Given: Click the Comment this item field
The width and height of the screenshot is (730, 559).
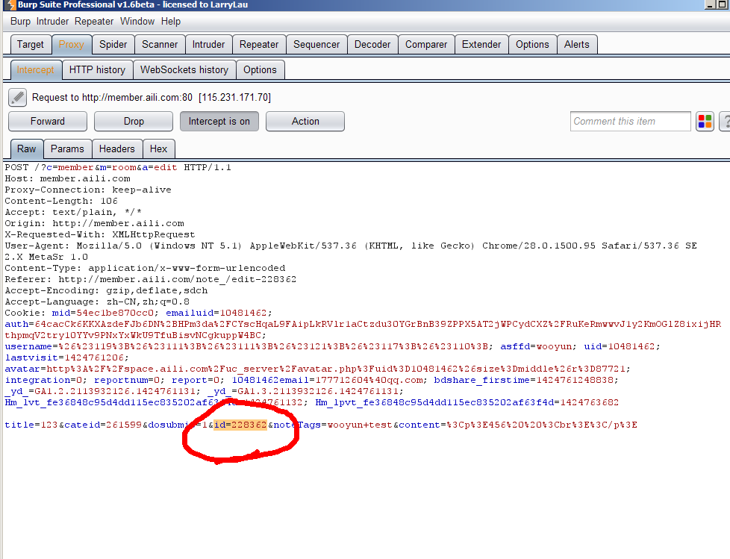Looking at the screenshot, I should (631, 122).
